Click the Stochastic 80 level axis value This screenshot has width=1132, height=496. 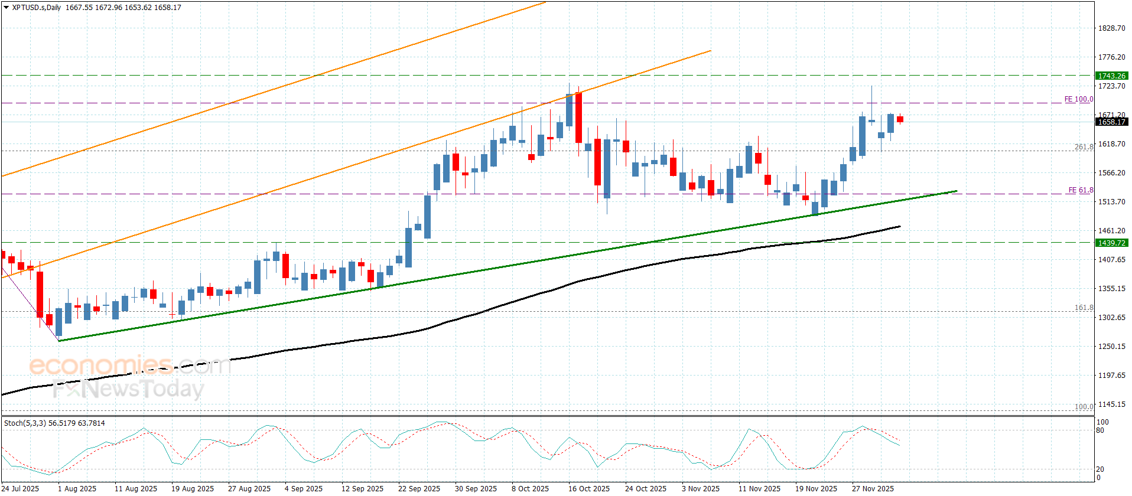click(1100, 430)
